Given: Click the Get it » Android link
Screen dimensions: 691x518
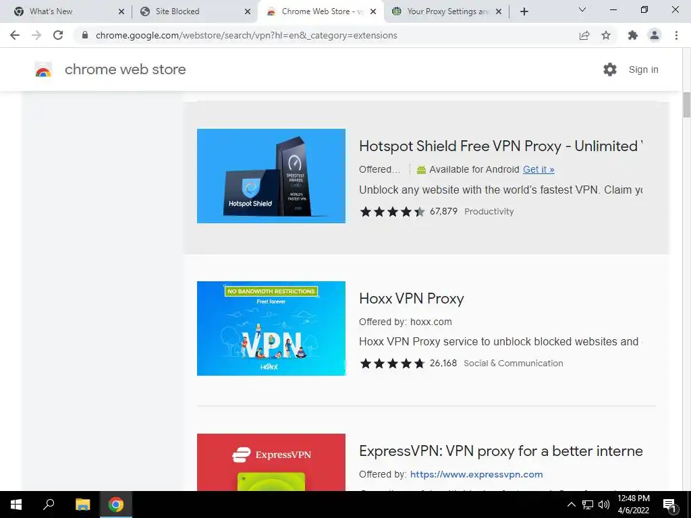Looking at the screenshot, I should click(x=538, y=169).
